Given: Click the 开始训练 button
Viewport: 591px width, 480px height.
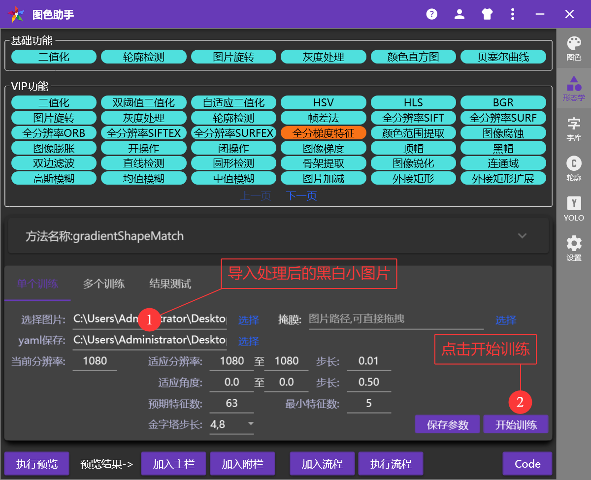Looking at the screenshot, I should [x=516, y=424].
